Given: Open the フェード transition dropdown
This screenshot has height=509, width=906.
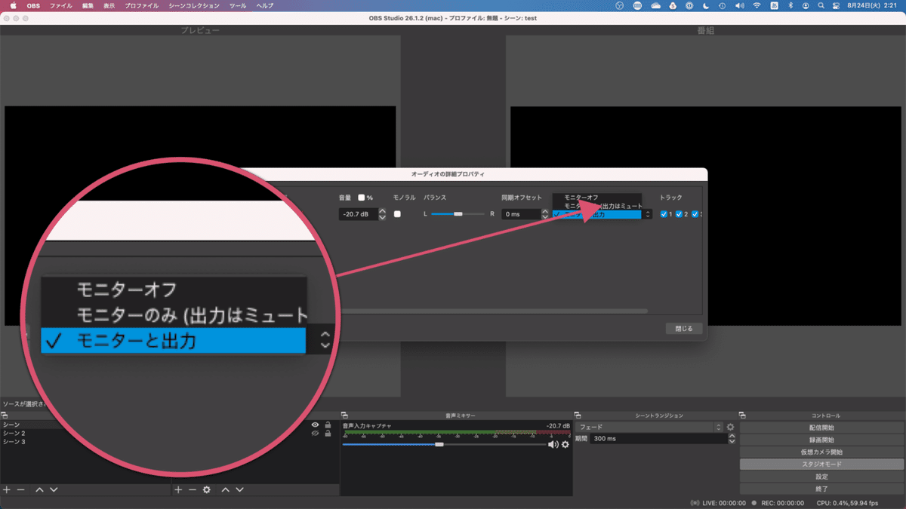Looking at the screenshot, I should point(649,427).
